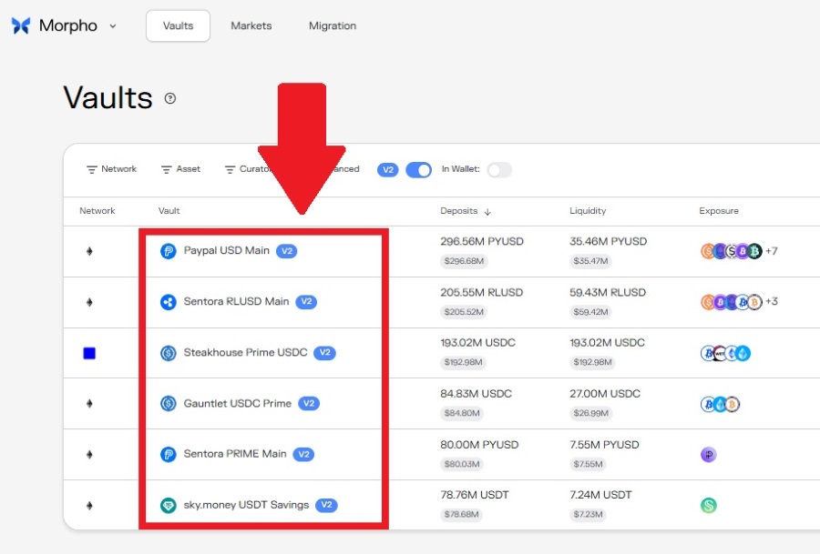Click V2 badge on Paypal USD Main

(x=287, y=251)
